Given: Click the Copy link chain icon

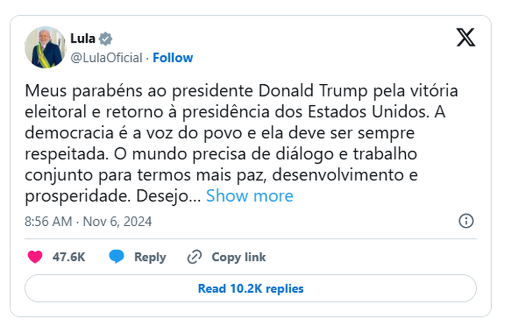Looking at the screenshot, I should tap(194, 257).
